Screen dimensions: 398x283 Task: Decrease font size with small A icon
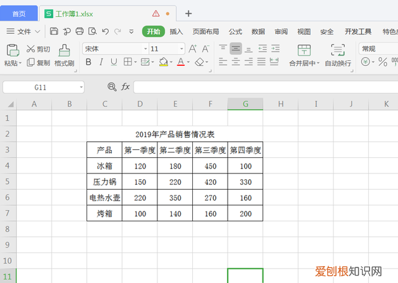[205, 49]
